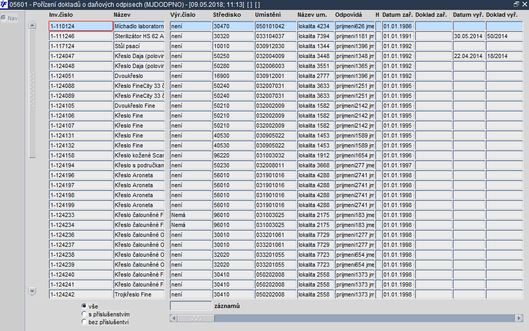Click date cell 01.01.1991
The height and width of the screenshot is (331, 529).
(x=398, y=36)
